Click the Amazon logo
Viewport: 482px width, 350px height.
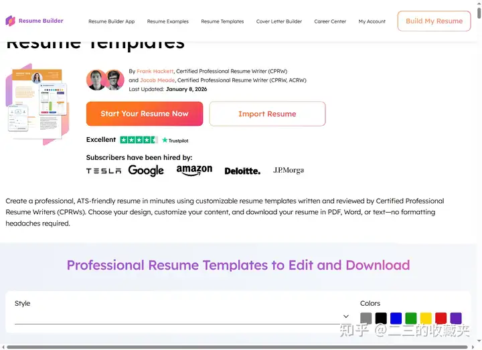pos(194,171)
